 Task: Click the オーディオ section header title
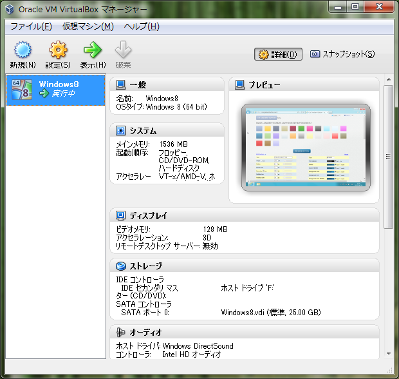point(145,333)
